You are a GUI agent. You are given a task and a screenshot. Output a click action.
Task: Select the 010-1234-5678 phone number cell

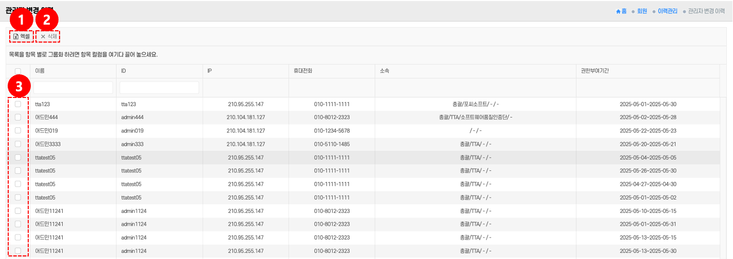click(x=332, y=131)
